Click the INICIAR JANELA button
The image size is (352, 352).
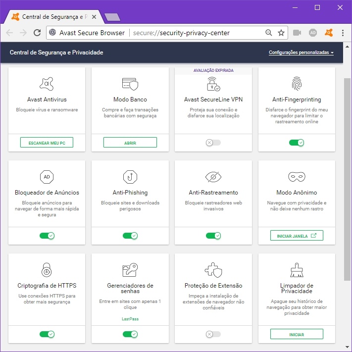297,236
